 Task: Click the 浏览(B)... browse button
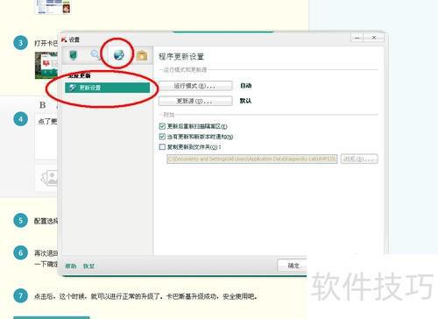tap(359, 159)
